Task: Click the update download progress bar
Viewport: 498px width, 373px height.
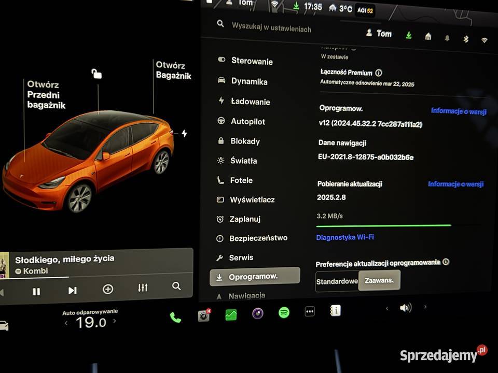Action: pos(398,225)
